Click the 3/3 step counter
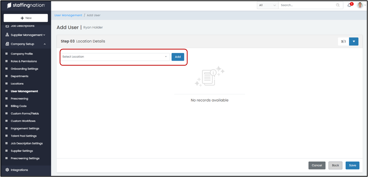Screen dimensions: 368x177 pos(343,42)
